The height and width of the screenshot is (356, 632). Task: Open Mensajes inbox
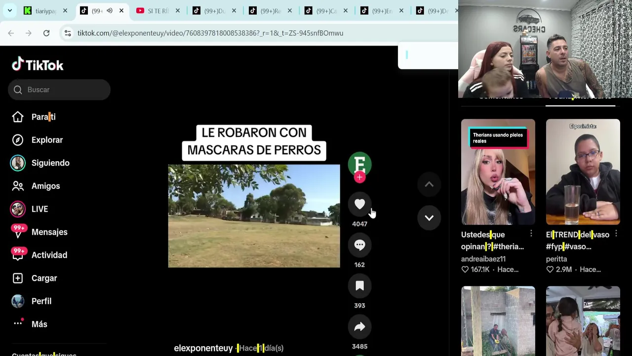(x=49, y=232)
